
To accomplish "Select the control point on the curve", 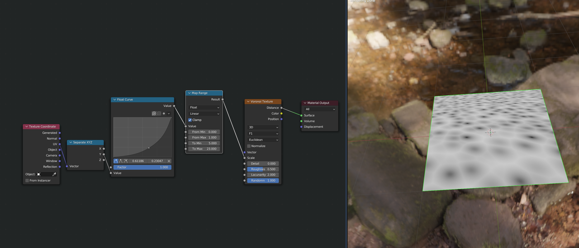I will [149, 148].
